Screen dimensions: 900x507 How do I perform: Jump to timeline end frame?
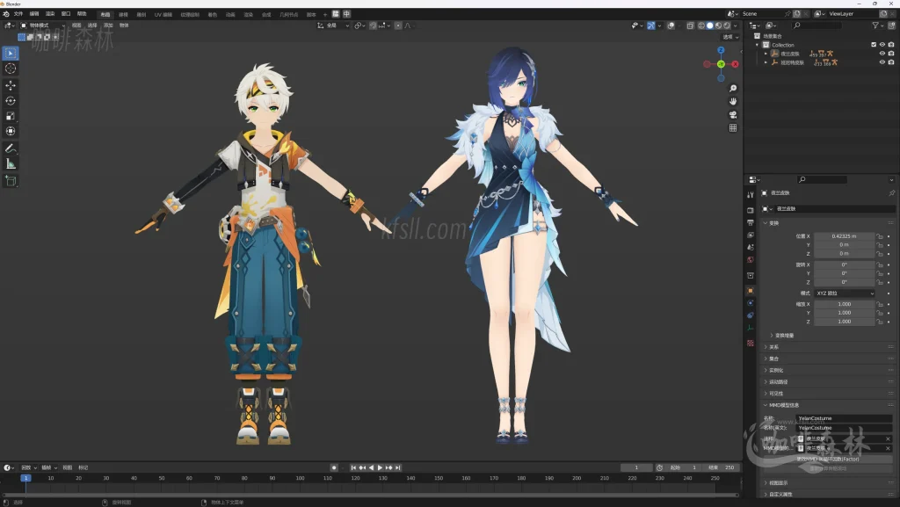(x=398, y=468)
